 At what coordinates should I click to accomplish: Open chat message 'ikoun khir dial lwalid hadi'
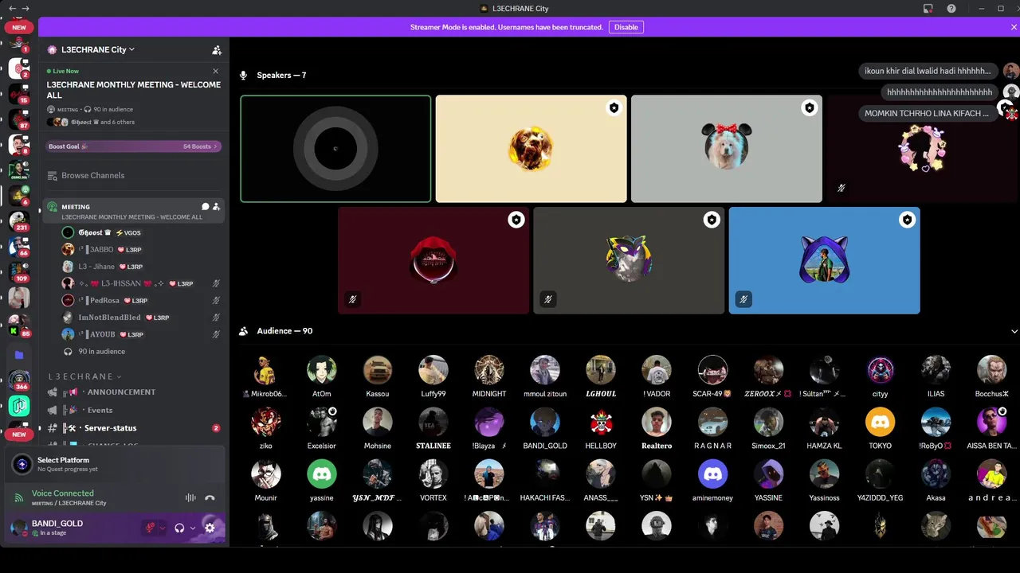(x=928, y=71)
